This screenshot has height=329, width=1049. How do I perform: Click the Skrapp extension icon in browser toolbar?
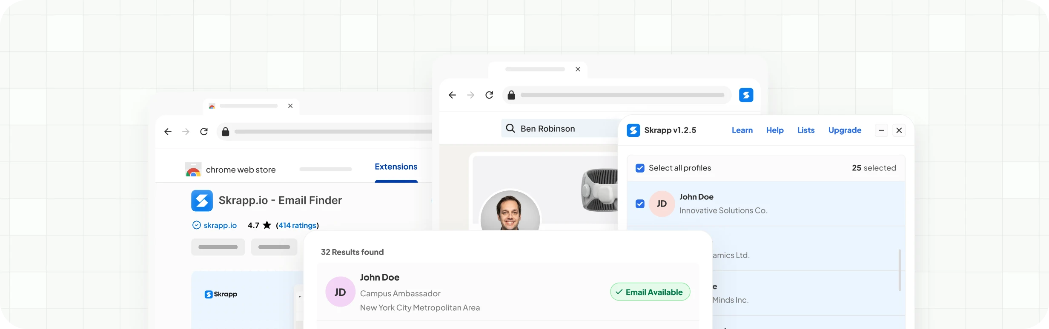[x=746, y=95]
